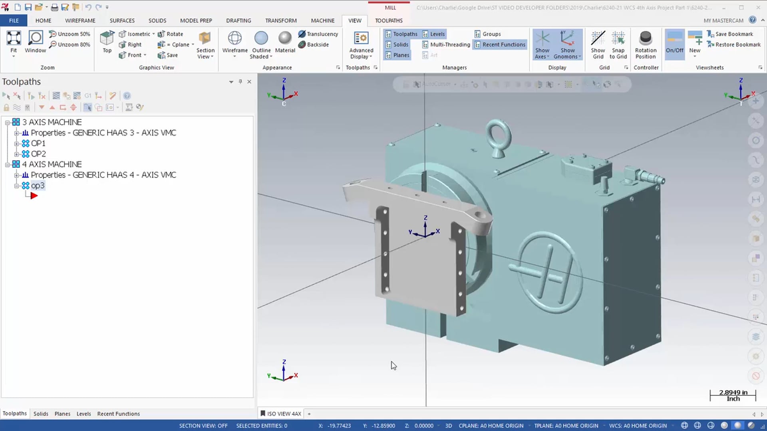Screen dimensions: 767x431
Task: Open the TOOLPATHS ribbon tab
Action: pos(389,20)
